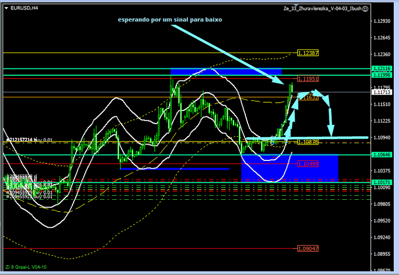Click the Zi 9 Graal-L V04-10 indicator label
The image size is (399, 275).
pos(25,267)
